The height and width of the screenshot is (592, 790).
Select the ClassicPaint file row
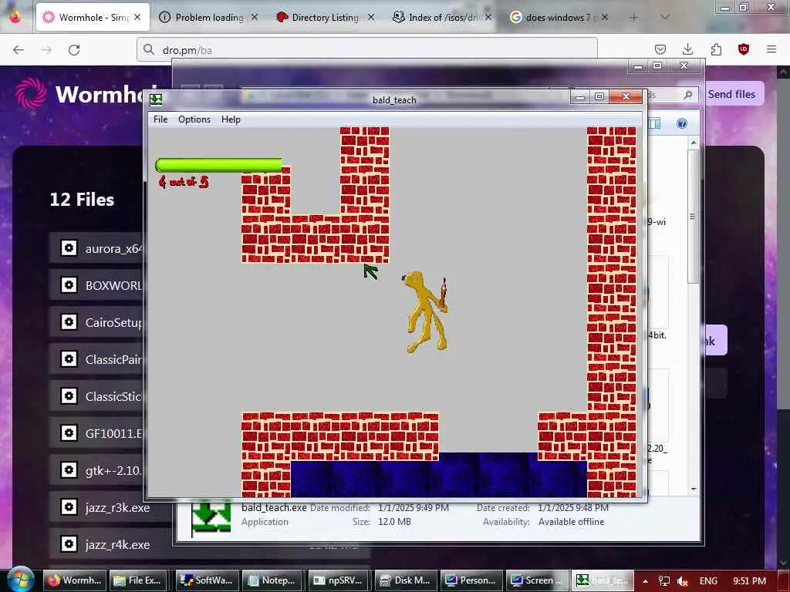[96, 359]
